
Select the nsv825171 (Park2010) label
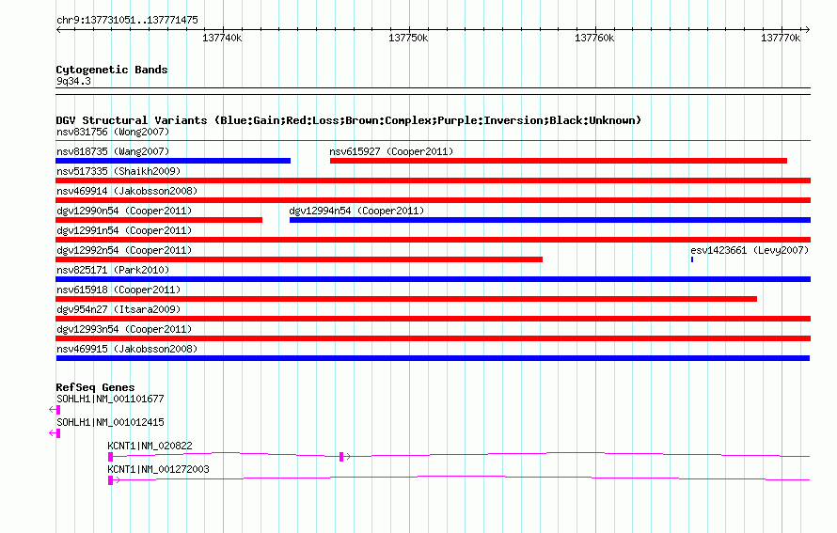(113, 270)
